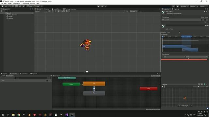Select the Exit node in Animator
This screenshot has width=209, height=117.
click(x=149, y=89)
